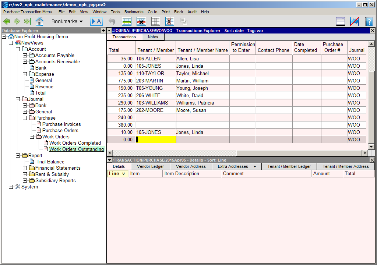Image resolution: width=377 pixels, height=265 pixels.
Task: Open Work Orders Completed in tree
Action: (75, 143)
